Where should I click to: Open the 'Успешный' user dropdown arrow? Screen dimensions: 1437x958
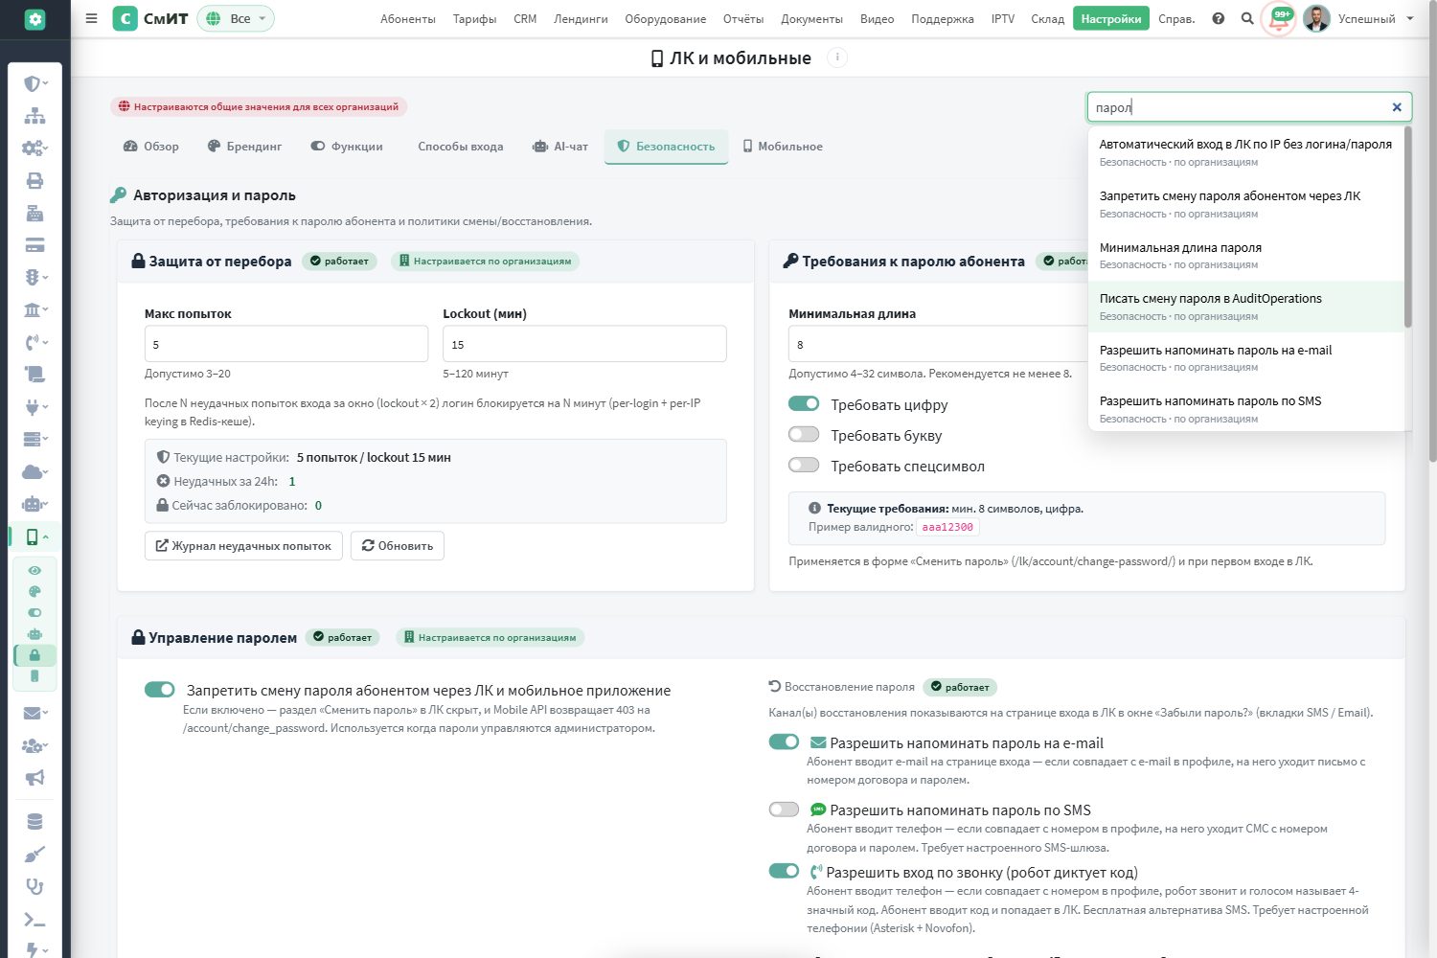click(x=1409, y=18)
